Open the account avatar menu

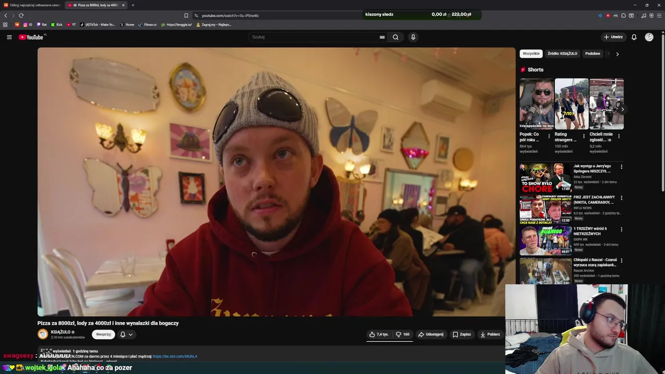[649, 37]
